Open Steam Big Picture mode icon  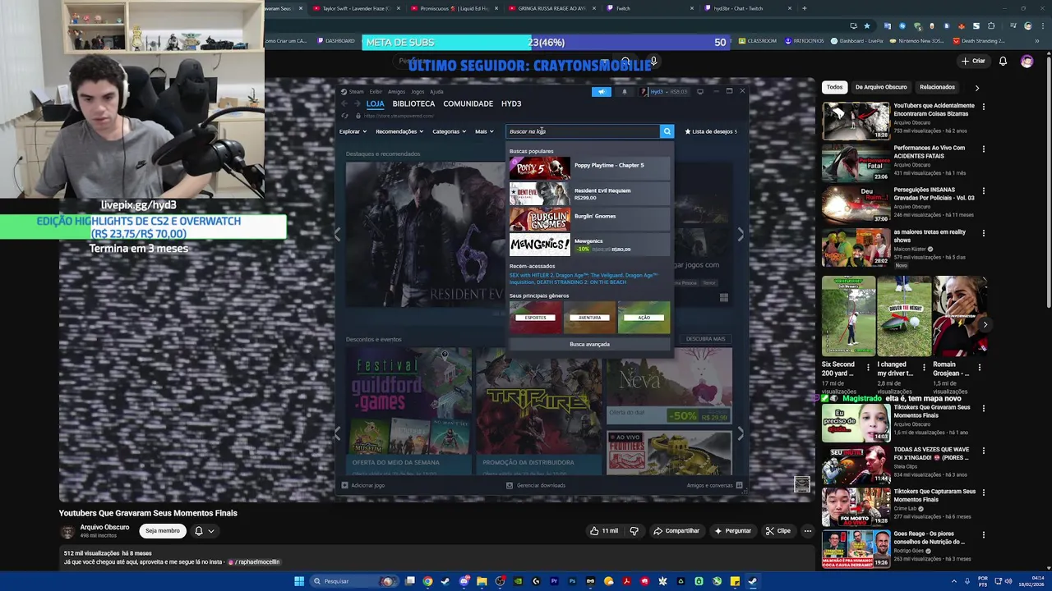click(699, 91)
